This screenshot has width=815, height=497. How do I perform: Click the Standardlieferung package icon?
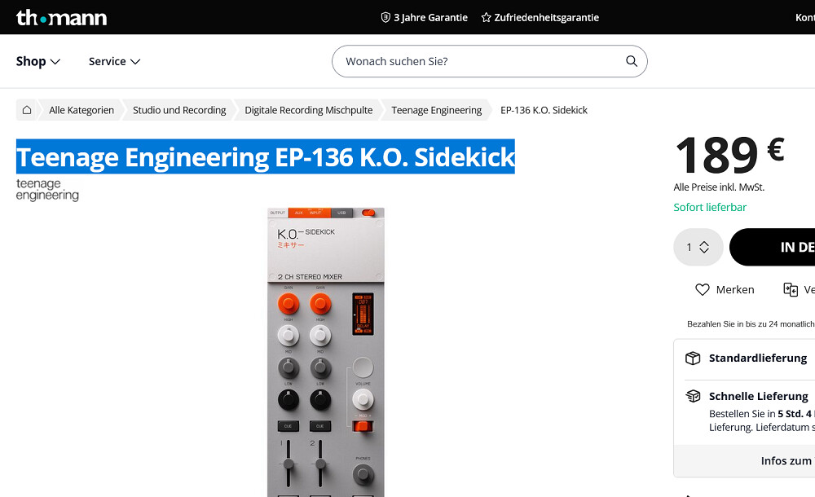(693, 358)
